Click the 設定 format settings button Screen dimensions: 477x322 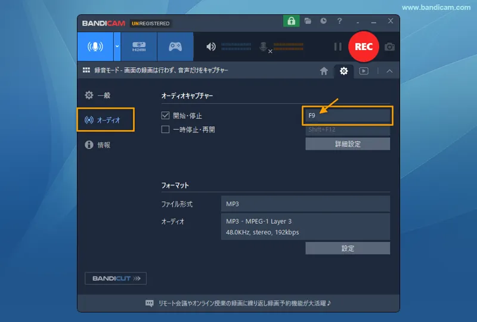pyautogui.click(x=348, y=248)
